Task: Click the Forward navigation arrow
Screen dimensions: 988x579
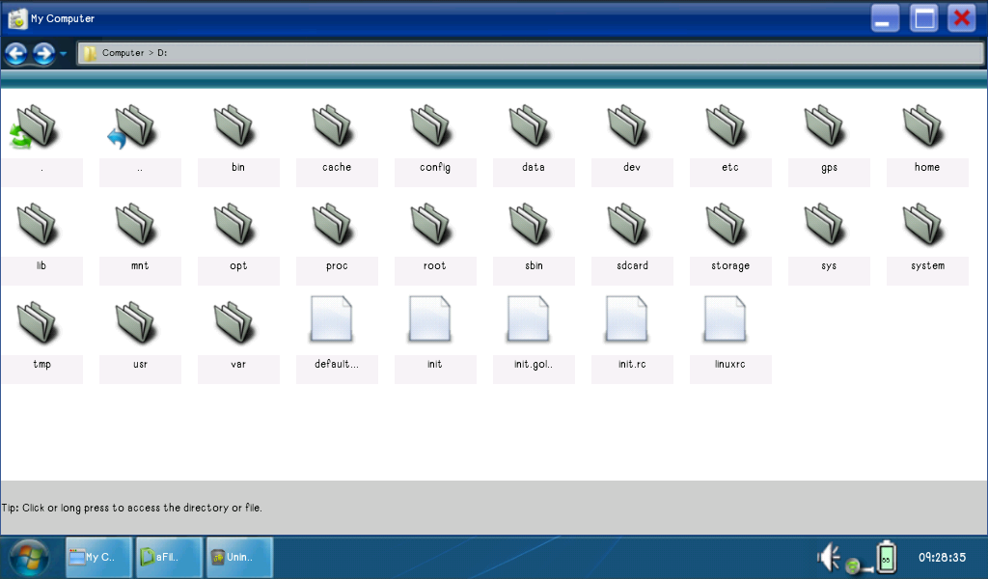Action: click(x=43, y=53)
